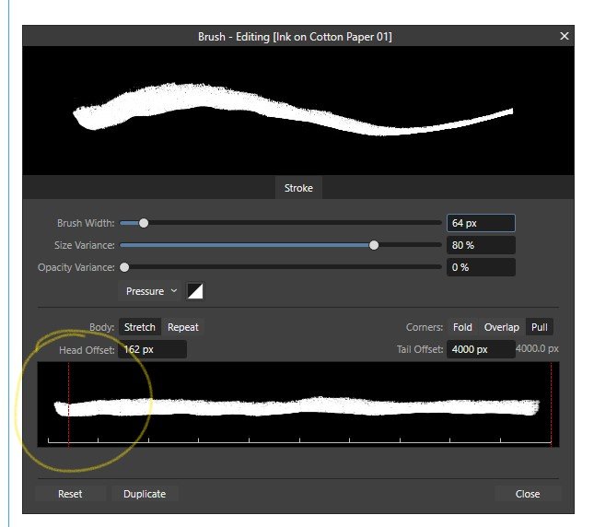Click the Brush Width slider handle

coord(144,223)
